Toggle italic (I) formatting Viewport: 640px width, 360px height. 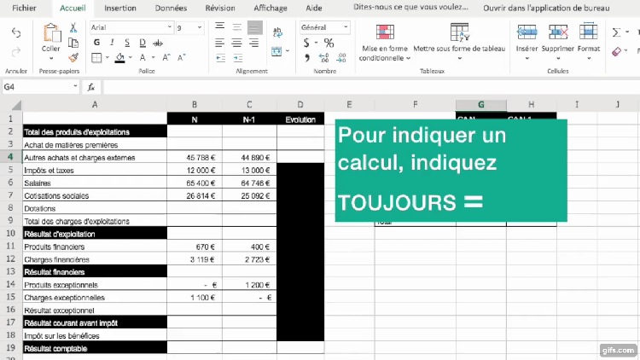[x=112, y=43]
